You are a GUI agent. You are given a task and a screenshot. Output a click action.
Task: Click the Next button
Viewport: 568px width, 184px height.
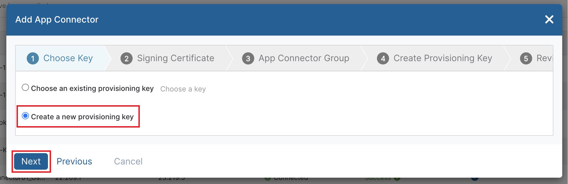[31, 161]
